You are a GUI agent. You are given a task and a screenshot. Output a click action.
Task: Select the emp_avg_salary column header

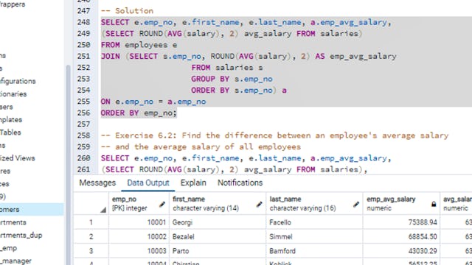401,203
